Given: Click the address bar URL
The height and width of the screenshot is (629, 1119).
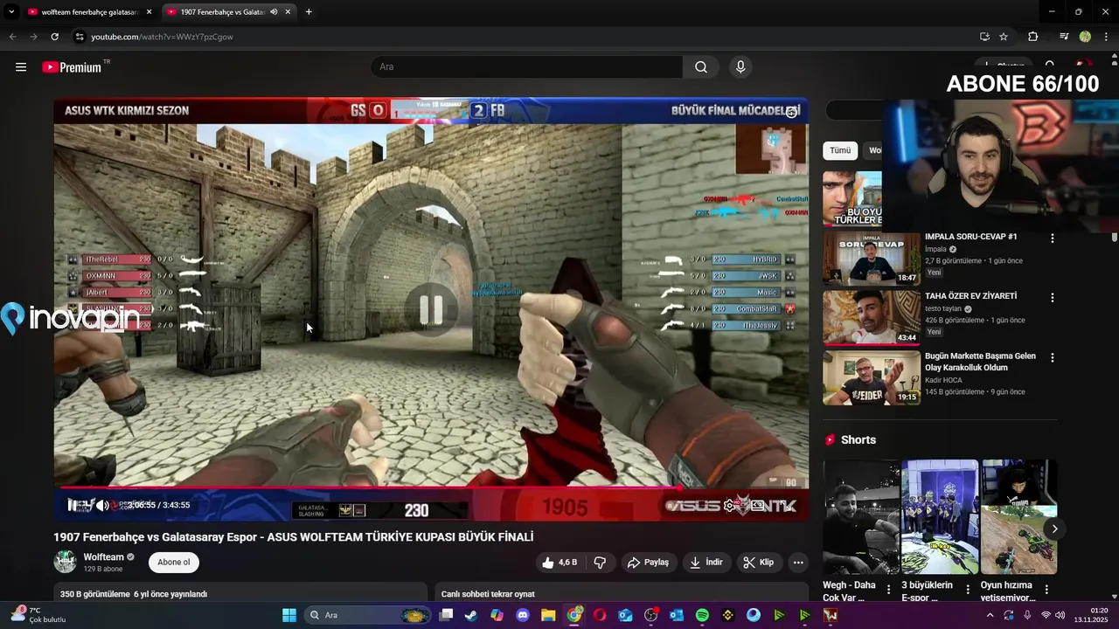Looking at the screenshot, I should coord(162,37).
